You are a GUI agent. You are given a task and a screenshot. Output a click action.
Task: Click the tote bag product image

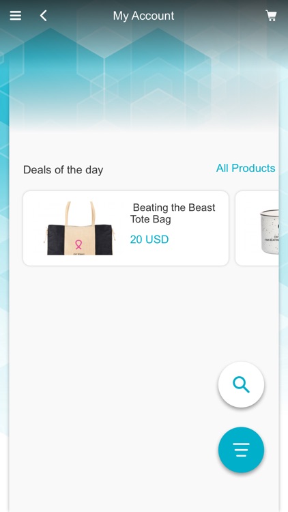point(80,228)
